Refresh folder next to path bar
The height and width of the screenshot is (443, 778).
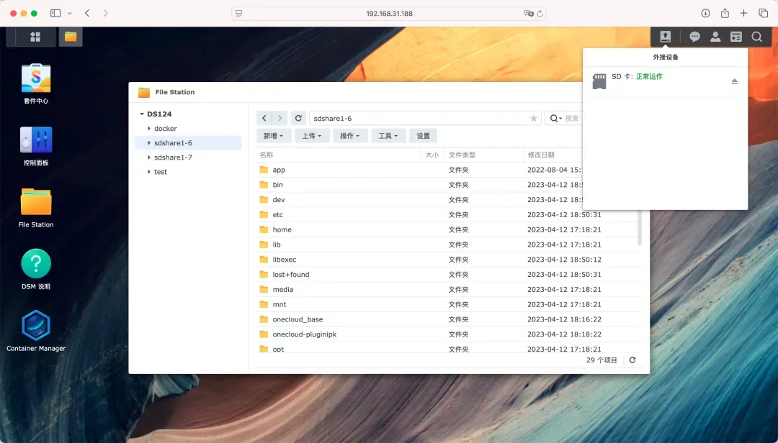(298, 118)
